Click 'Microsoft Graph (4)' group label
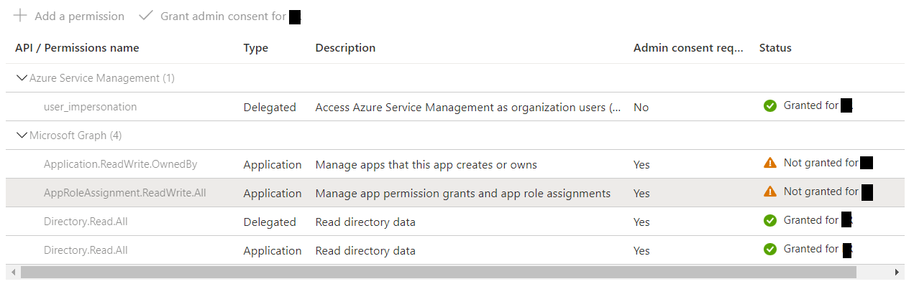The height and width of the screenshot is (289, 914). pos(75,136)
